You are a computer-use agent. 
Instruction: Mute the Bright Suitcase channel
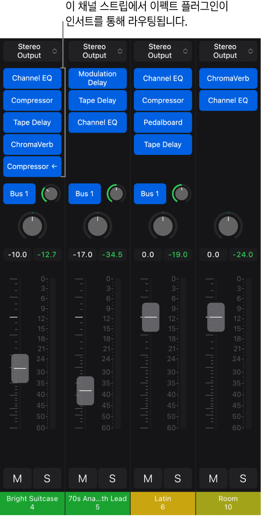coord(17,478)
